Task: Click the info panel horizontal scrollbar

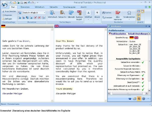Action: point(128,93)
